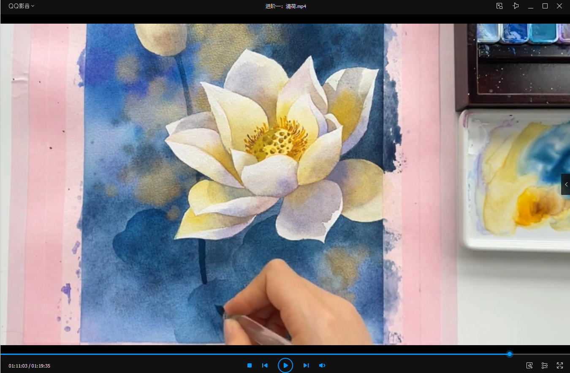This screenshot has width=570, height=373.
Task: Skip to the previous video
Action: point(265,365)
